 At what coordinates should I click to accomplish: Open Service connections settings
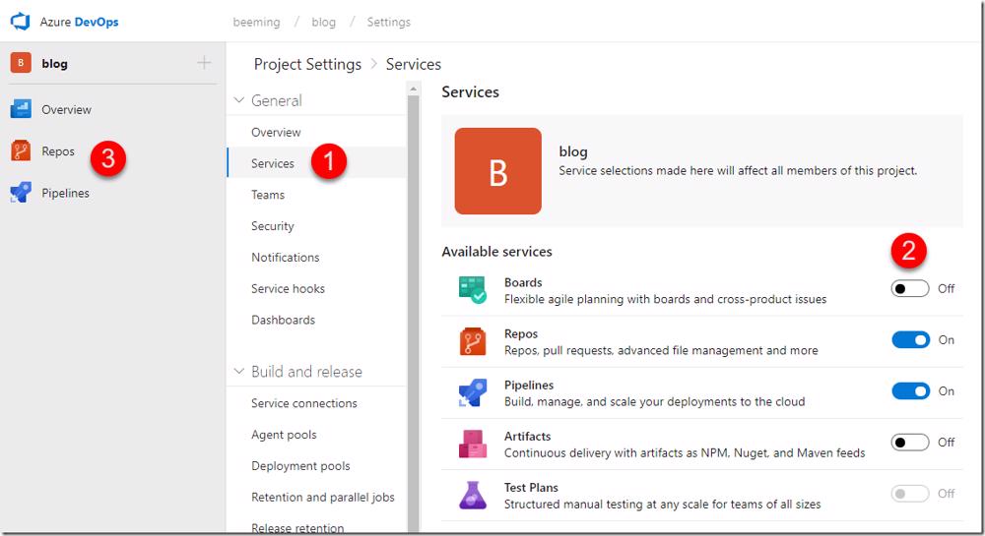(304, 403)
